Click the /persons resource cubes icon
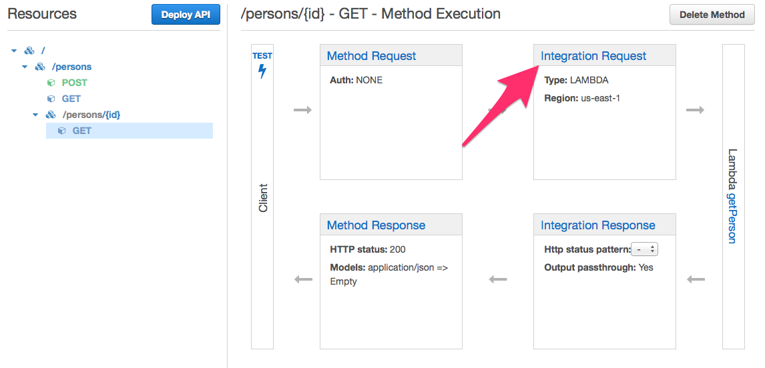765x368 pixels. [x=40, y=67]
